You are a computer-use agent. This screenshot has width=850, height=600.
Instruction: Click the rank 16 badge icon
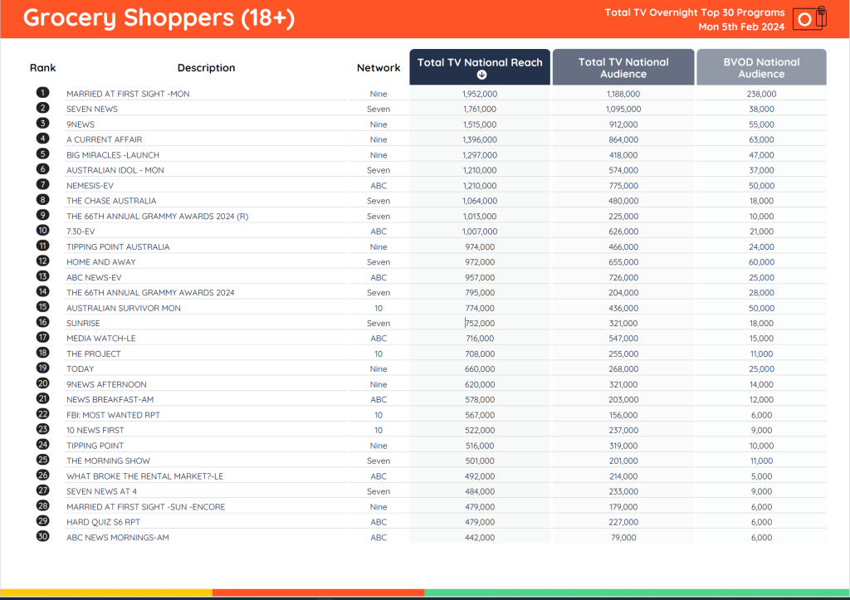(x=42, y=323)
